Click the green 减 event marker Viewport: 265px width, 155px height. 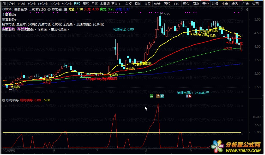[152, 96]
